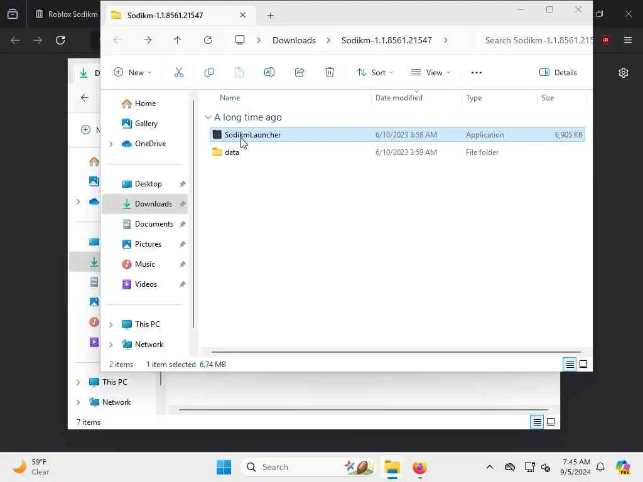Click the Rename icon in toolbar
This screenshot has width=643, height=482.
(x=269, y=73)
